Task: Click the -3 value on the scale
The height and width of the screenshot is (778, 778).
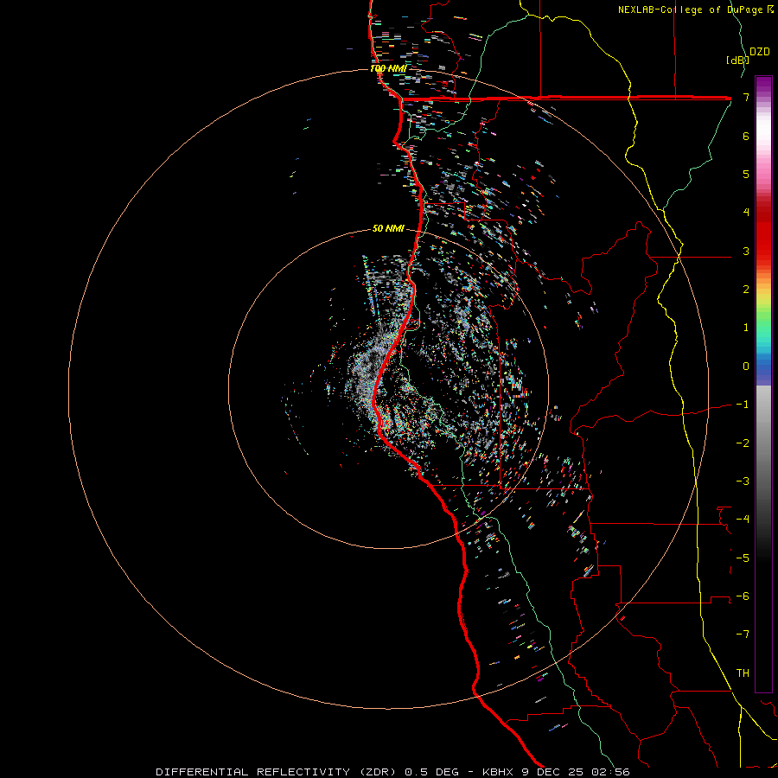Action: [x=743, y=481]
